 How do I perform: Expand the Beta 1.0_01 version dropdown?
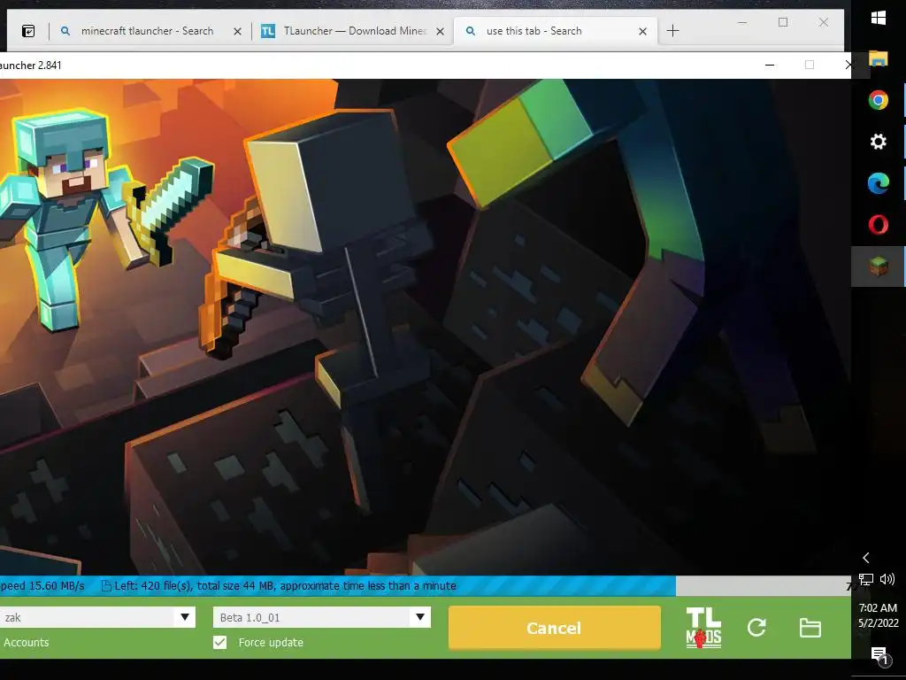(x=420, y=617)
